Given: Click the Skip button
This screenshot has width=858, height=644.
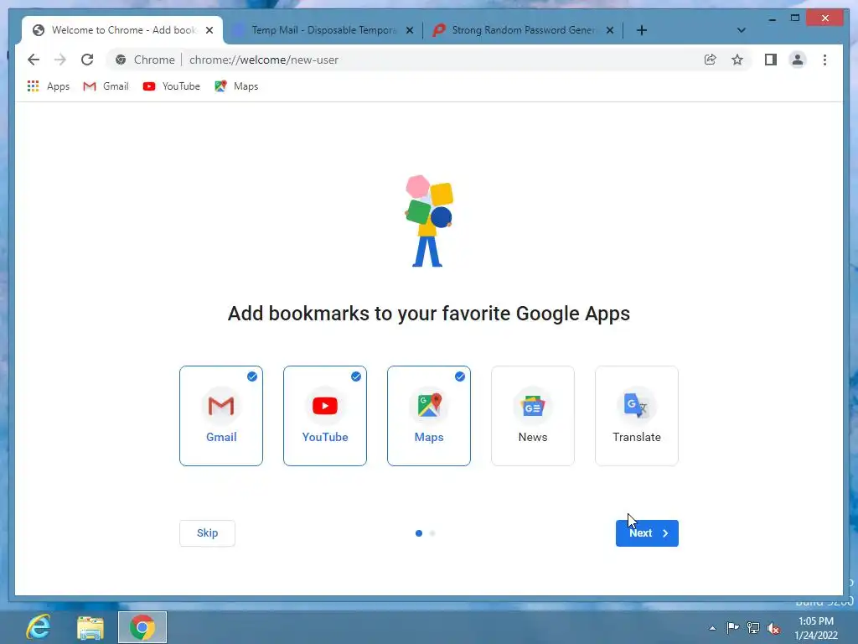Looking at the screenshot, I should click(x=208, y=532).
